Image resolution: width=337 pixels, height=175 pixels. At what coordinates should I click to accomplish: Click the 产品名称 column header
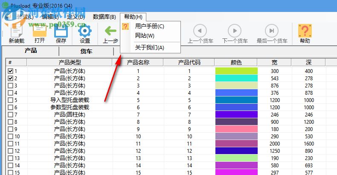point(138,63)
